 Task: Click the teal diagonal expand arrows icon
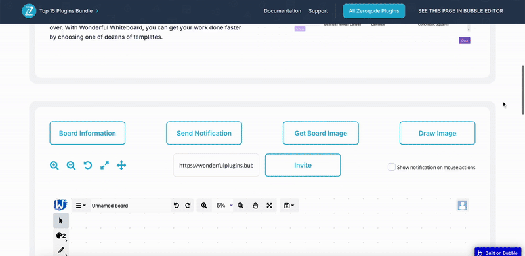point(104,165)
